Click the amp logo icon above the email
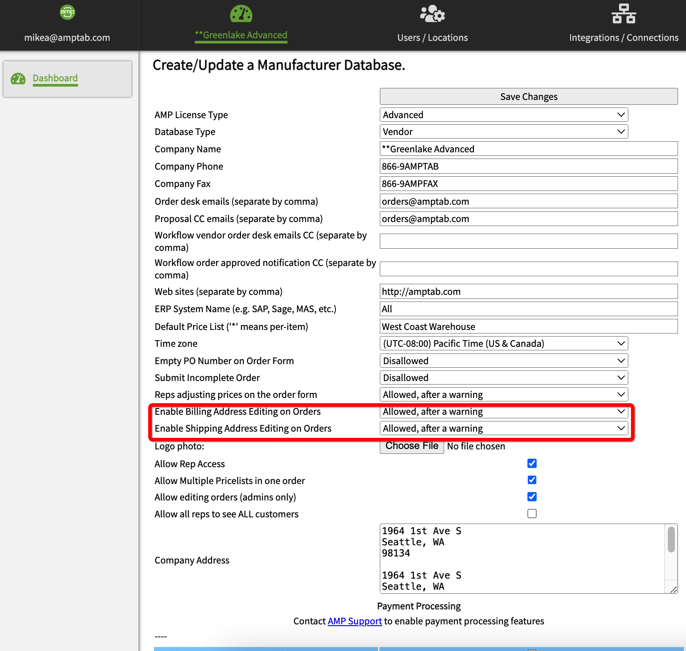The width and height of the screenshot is (686, 651). pyautogui.click(x=67, y=12)
